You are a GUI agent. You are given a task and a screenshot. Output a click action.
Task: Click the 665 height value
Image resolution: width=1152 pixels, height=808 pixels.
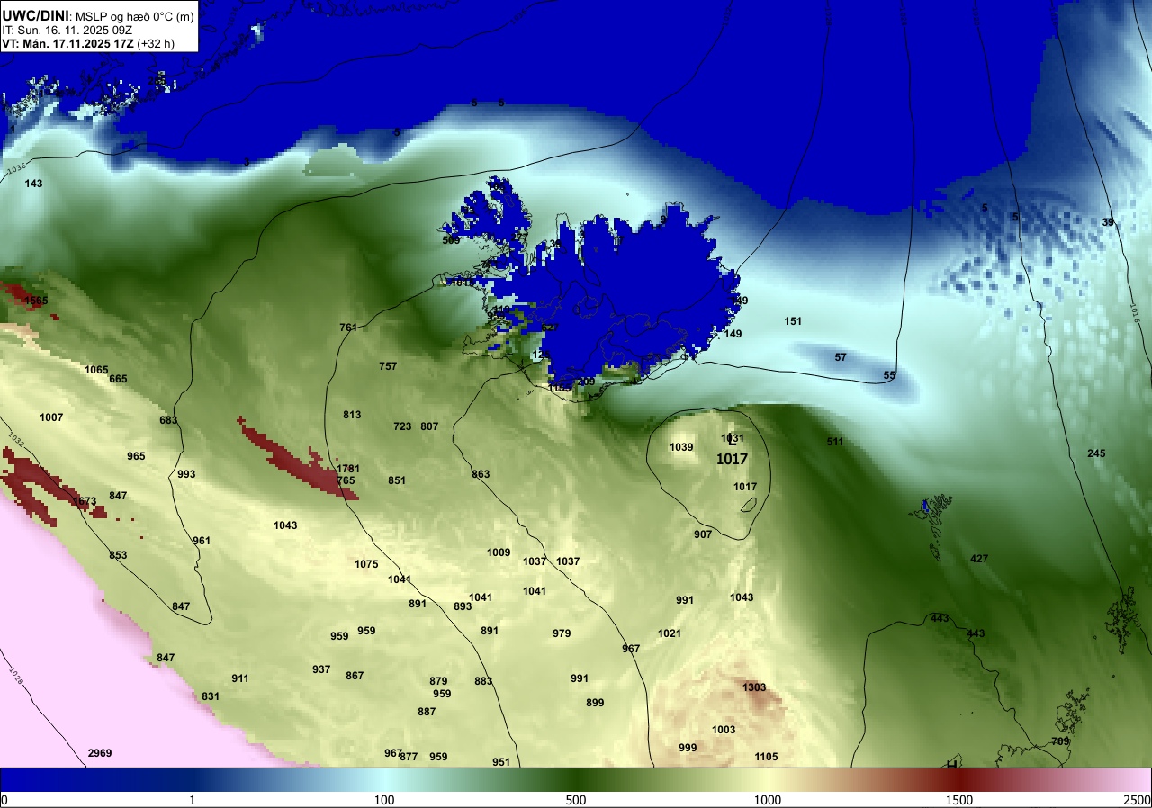point(118,380)
